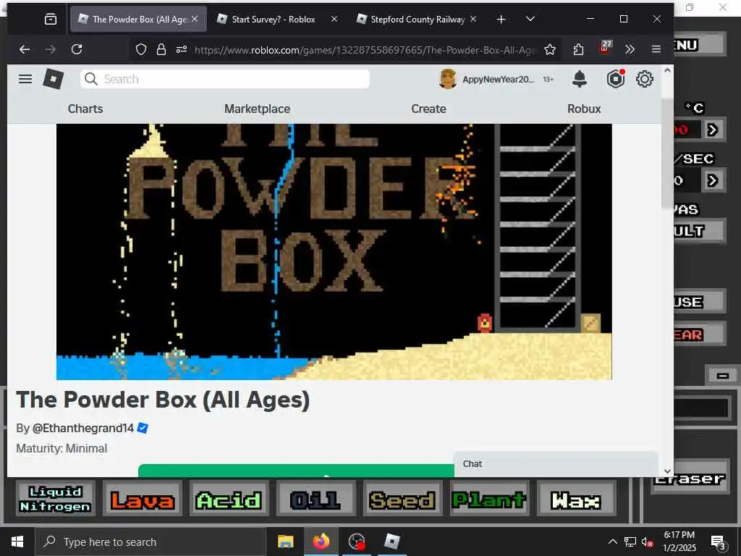Click the Firefox taskbar icon

(x=321, y=542)
